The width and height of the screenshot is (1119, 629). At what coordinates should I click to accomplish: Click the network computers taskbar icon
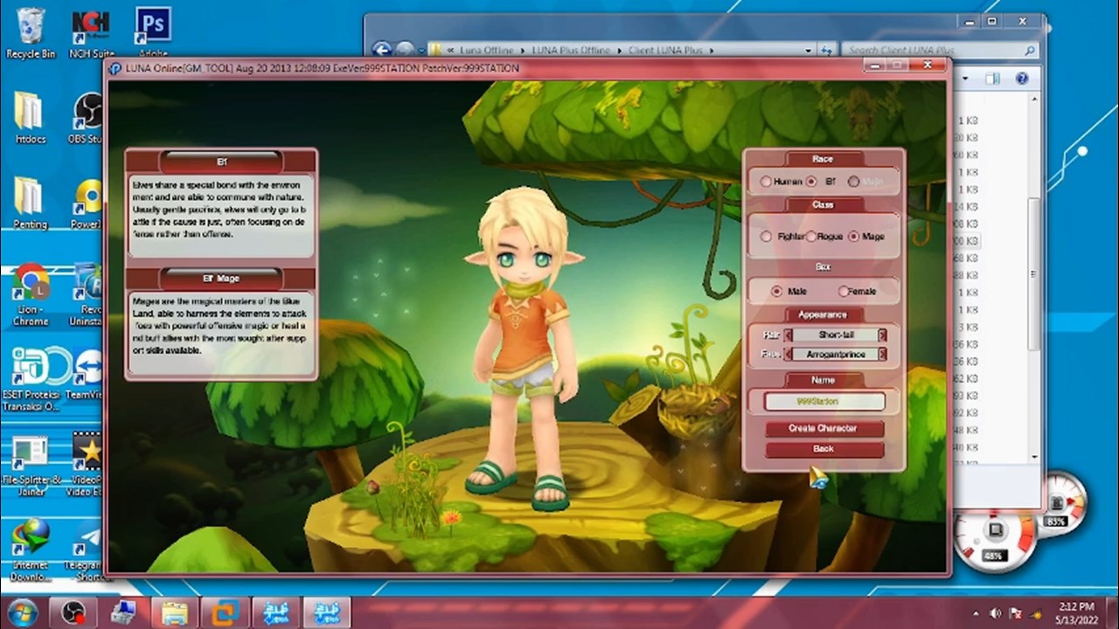tap(123, 612)
